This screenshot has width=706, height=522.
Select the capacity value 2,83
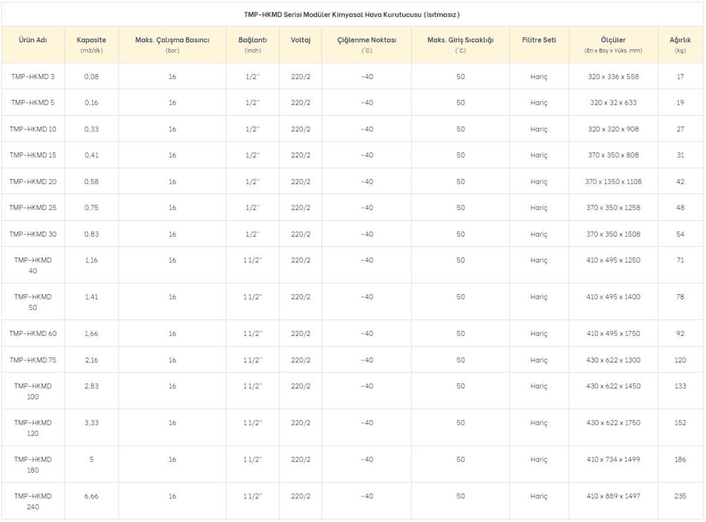point(91,387)
